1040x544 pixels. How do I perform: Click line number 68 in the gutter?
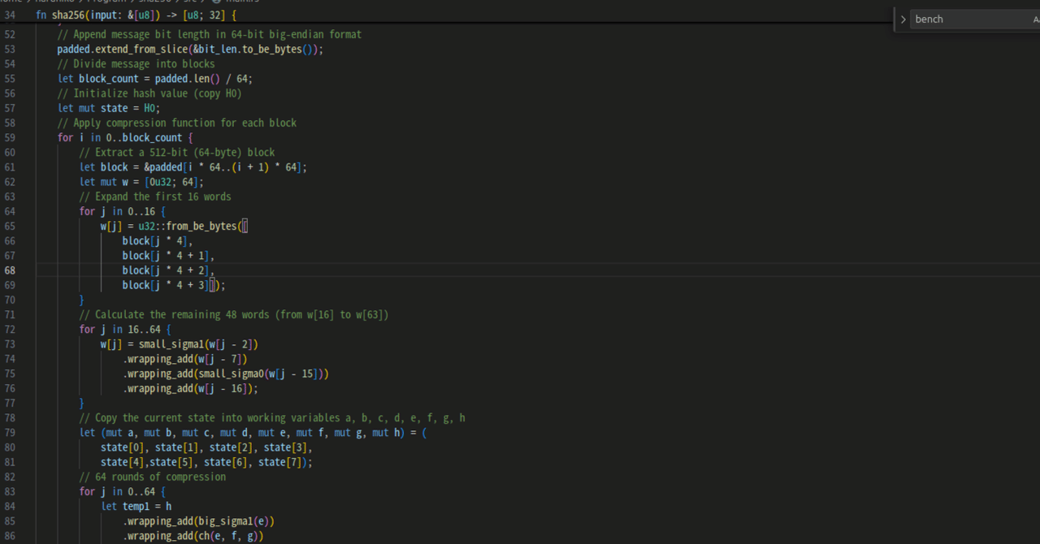(x=10, y=270)
